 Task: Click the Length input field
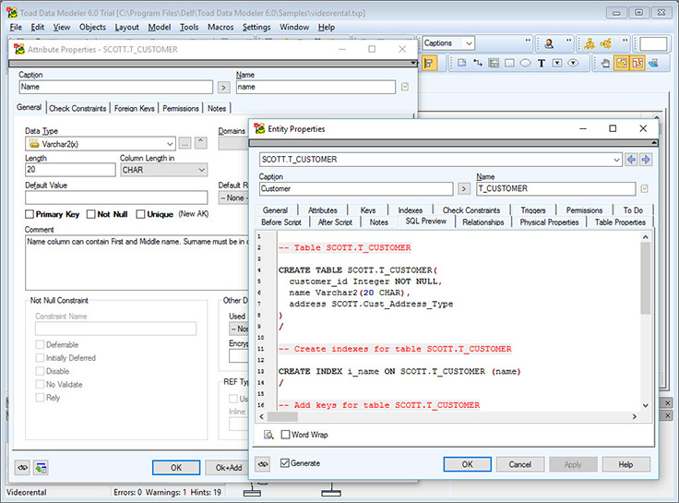point(69,170)
